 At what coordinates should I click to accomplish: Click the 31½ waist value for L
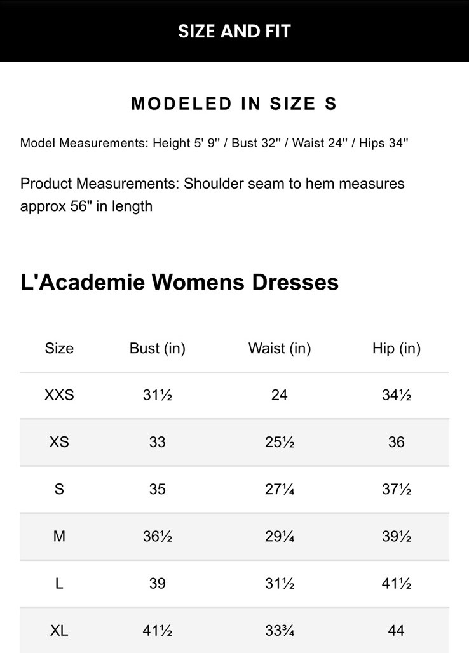(279, 583)
